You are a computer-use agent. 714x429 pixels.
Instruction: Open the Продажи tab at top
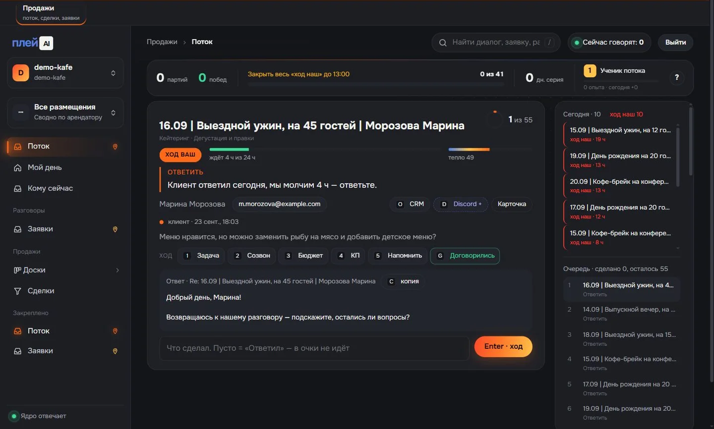(51, 12)
